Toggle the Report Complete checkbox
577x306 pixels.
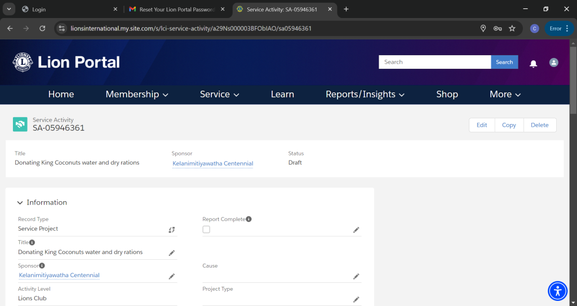click(x=206, y=229)
